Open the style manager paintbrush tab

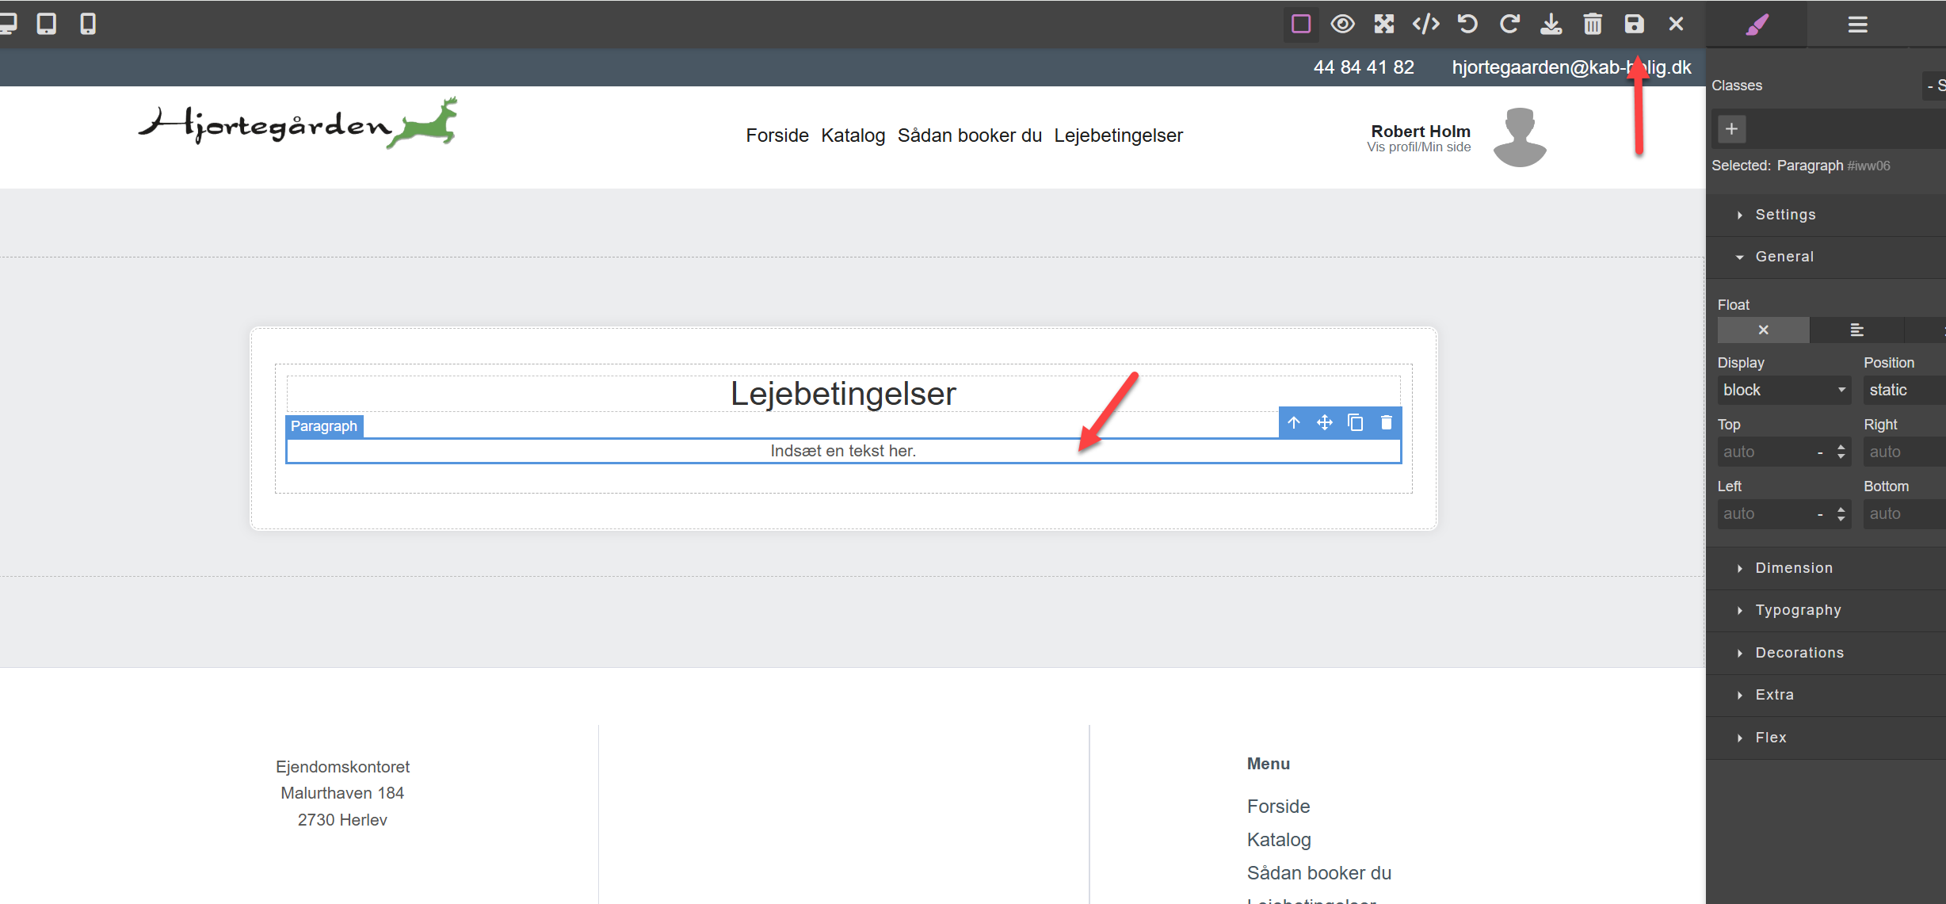(x=1757, y=25)
